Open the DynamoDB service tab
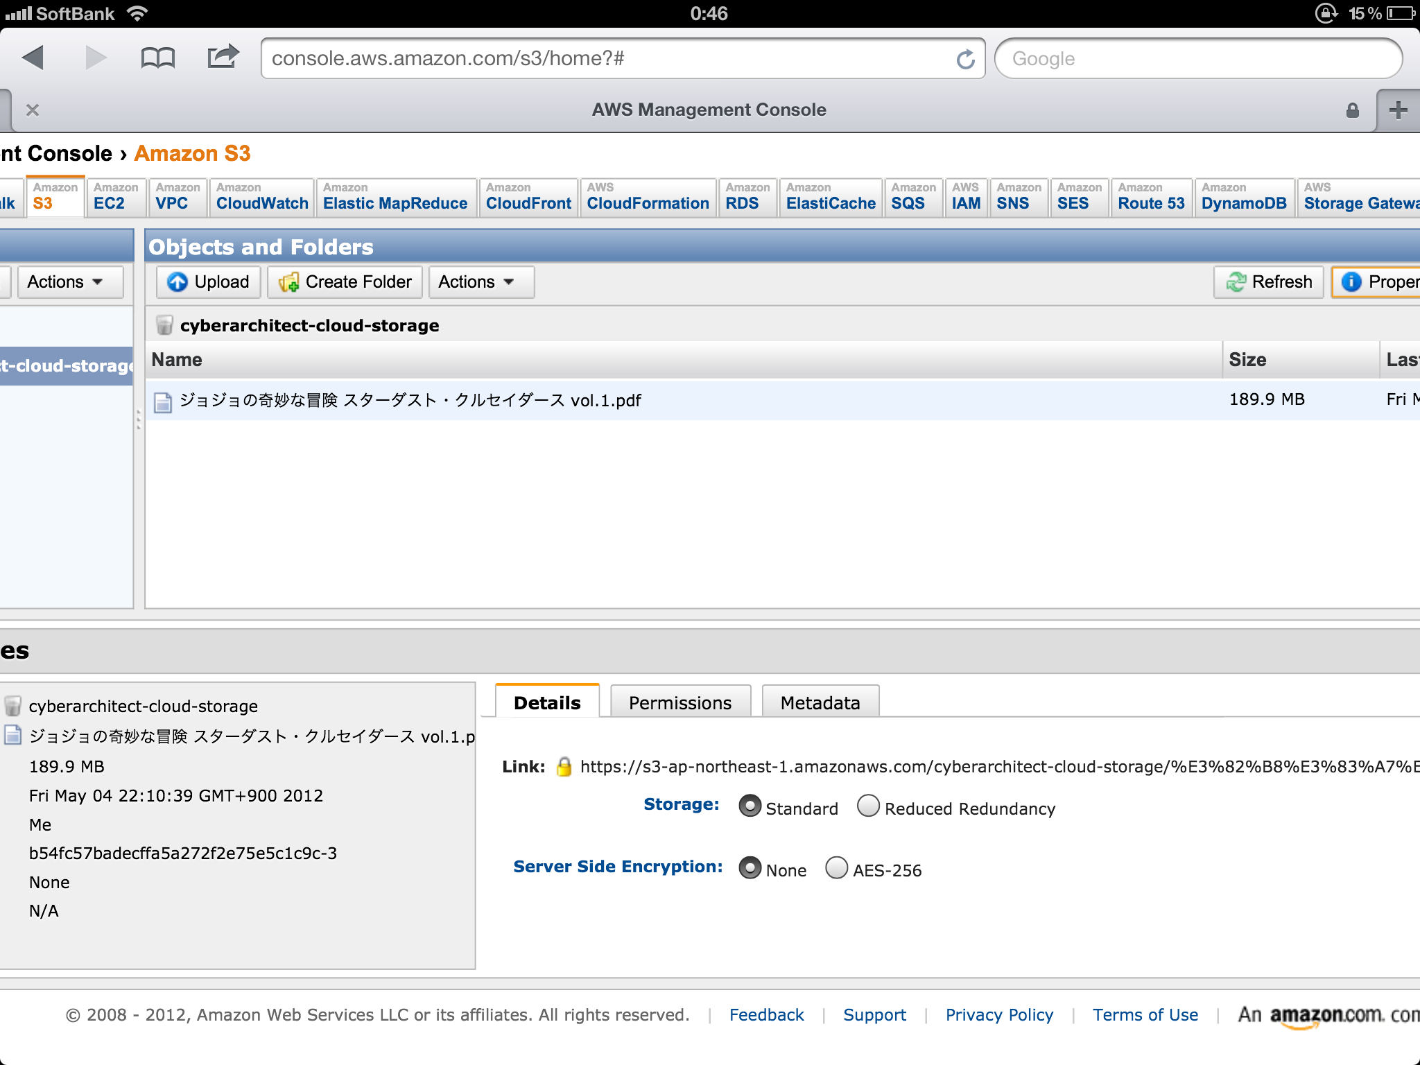 coord(1244,197)
